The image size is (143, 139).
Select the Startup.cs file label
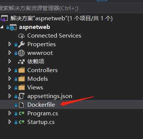(x=41, y=122)
